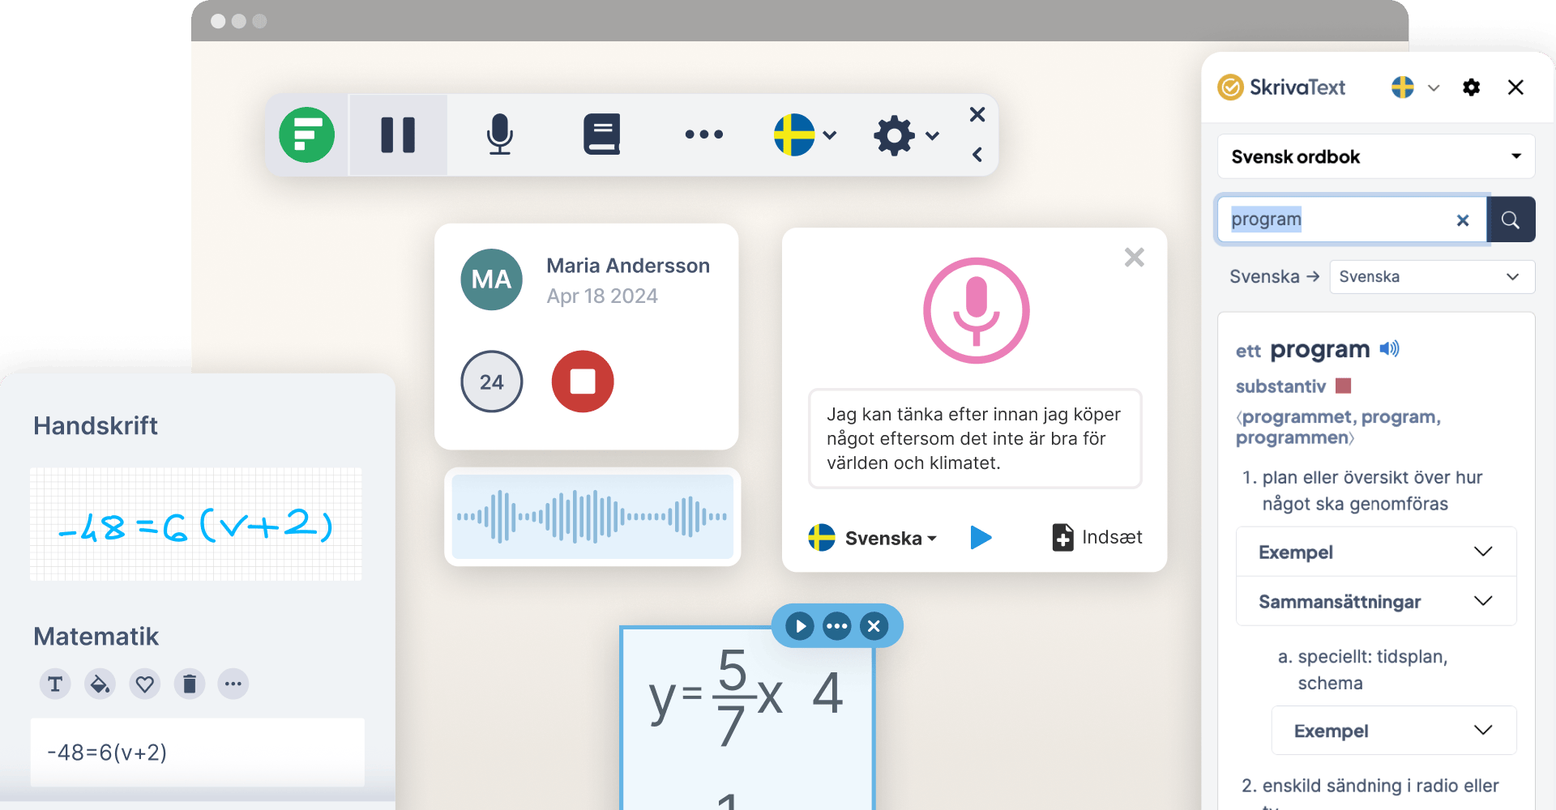This screenshot has width=1556, height=810.
Task: Click the SkrivaText logo in side panel
Action: (x=1281, y=87)
